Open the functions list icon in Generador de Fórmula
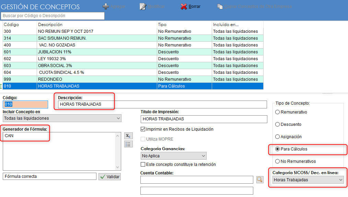Viewport: 348px width, 197px height. point(128,144)
